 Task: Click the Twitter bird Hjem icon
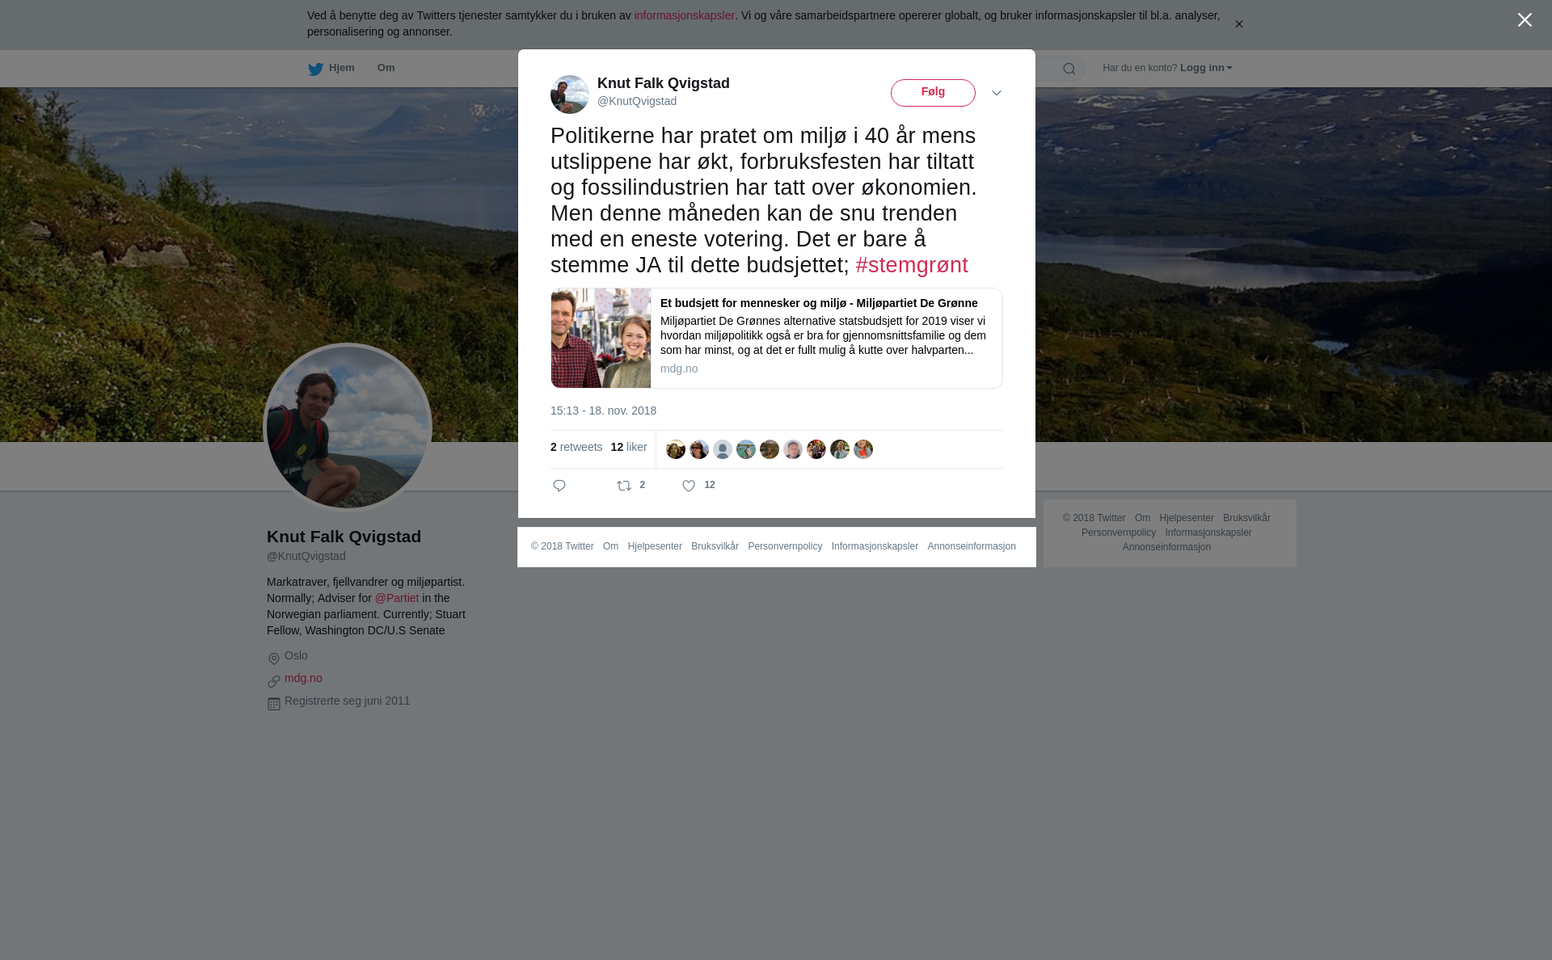315,69
